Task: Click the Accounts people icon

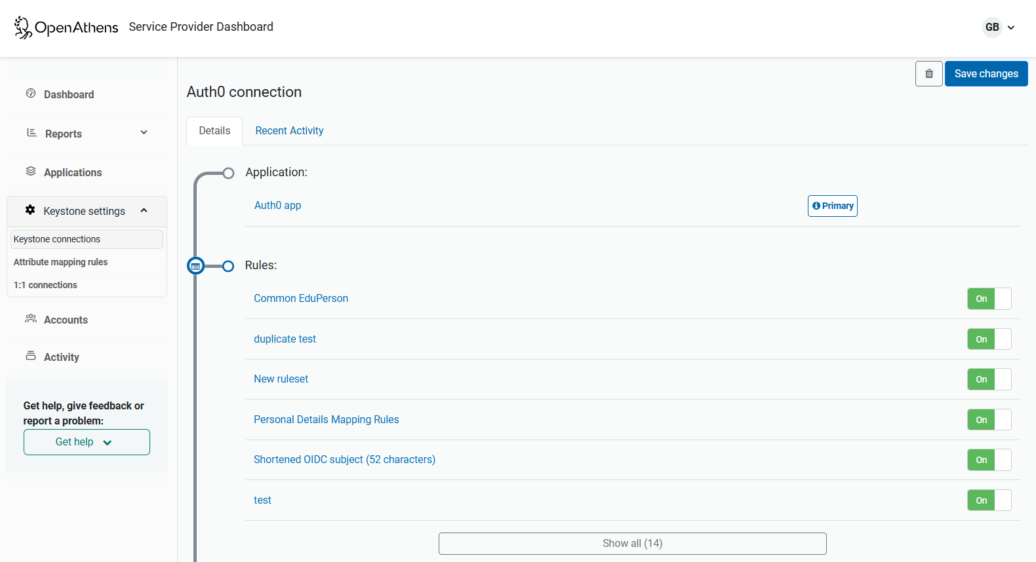Action: (x=31, y=318)
